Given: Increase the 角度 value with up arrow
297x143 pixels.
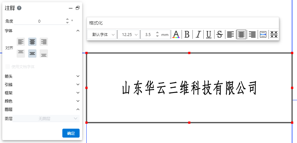Looking at the screenshot, I should coord(67,19).
